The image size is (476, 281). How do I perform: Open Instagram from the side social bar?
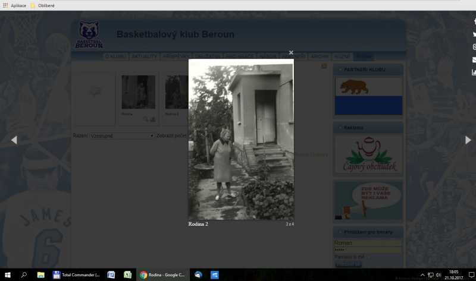pos(474,47)
